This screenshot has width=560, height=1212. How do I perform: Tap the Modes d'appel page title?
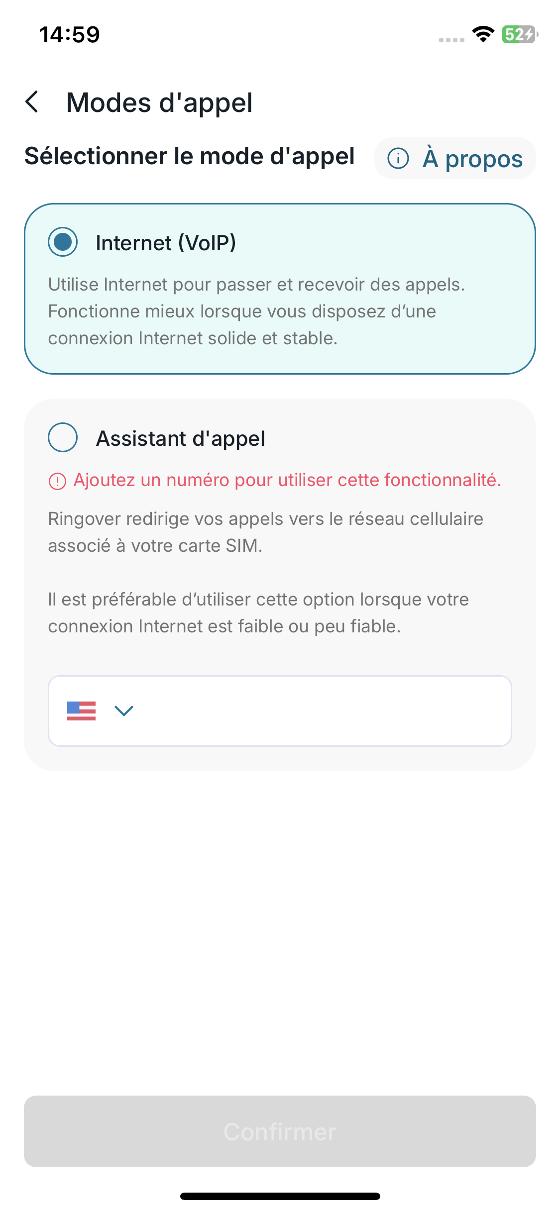point(159,102)
